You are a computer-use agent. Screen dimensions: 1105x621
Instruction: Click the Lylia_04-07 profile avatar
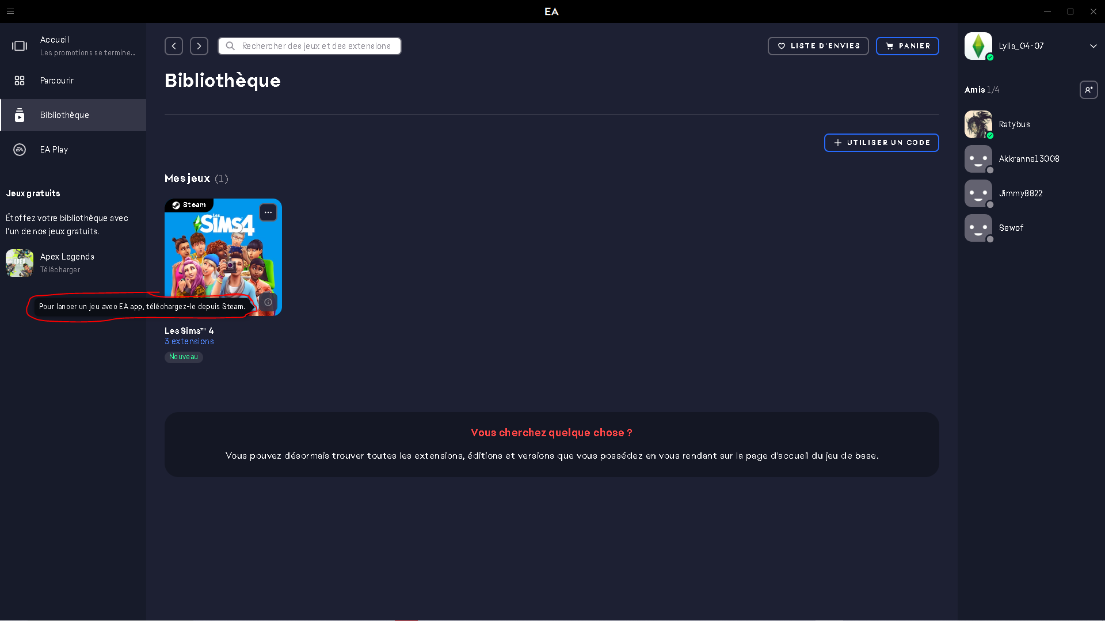pyautogui.click(x=978, y=46)
